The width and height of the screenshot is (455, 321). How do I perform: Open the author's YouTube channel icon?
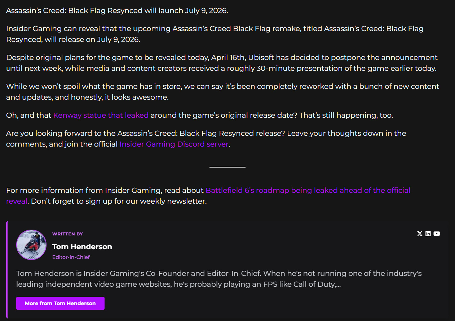pos(437,234)
